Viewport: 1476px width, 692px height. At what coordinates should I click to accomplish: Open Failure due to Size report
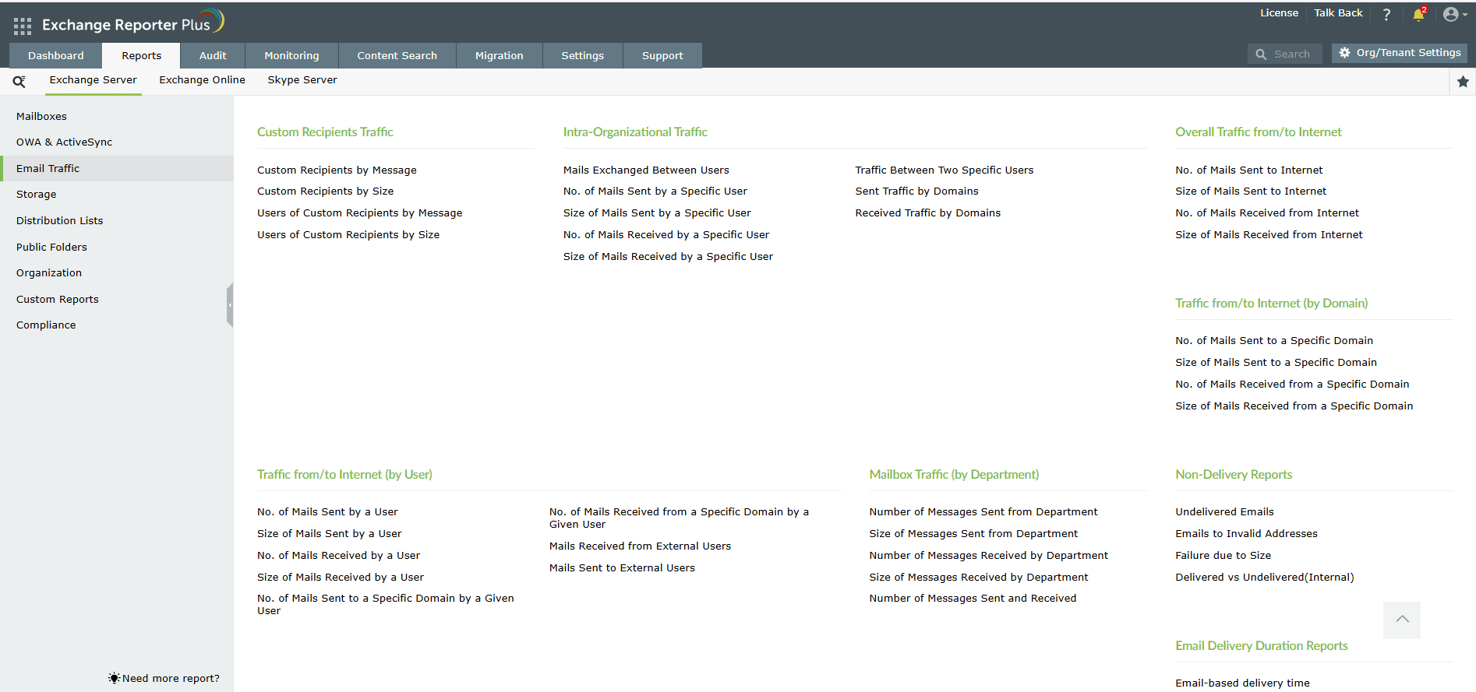tap(1223, 556)
